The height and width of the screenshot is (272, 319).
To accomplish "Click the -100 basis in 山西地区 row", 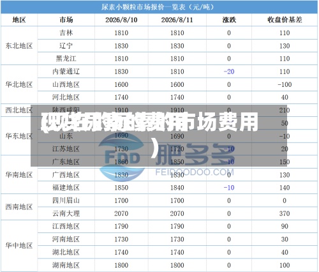I will click(x=285, y=84).
